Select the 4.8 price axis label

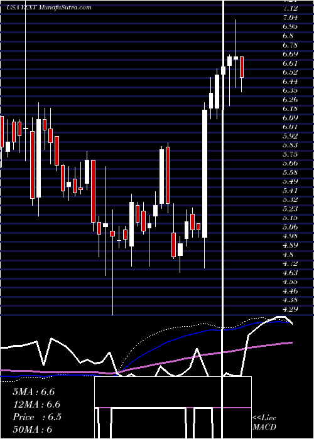click(x=288, y=255)
